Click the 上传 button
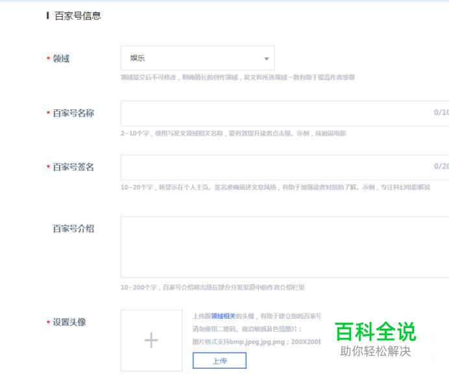Viewport: 449px width, 380px height. click(219, 361)
